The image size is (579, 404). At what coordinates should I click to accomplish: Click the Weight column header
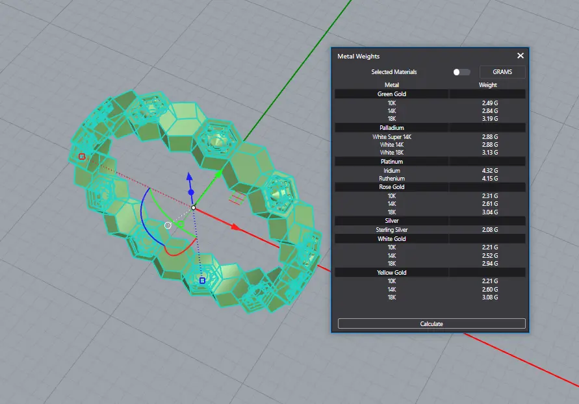[488, 85]
